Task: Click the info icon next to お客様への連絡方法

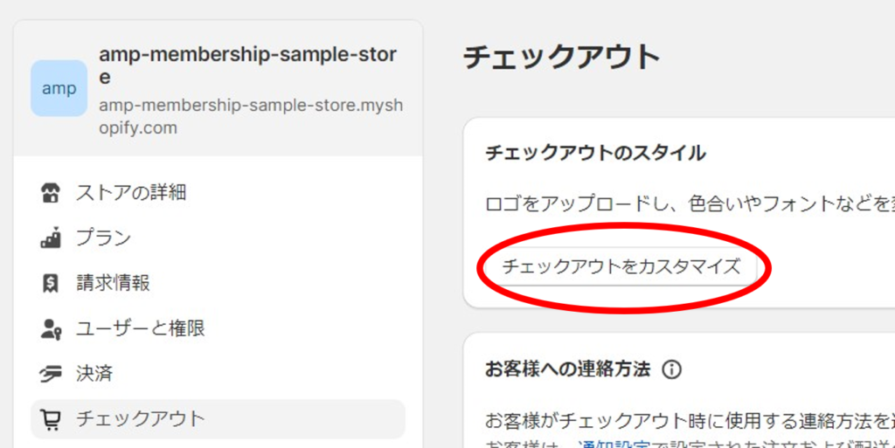Action: pyautogui.click(x=671, y=369)
